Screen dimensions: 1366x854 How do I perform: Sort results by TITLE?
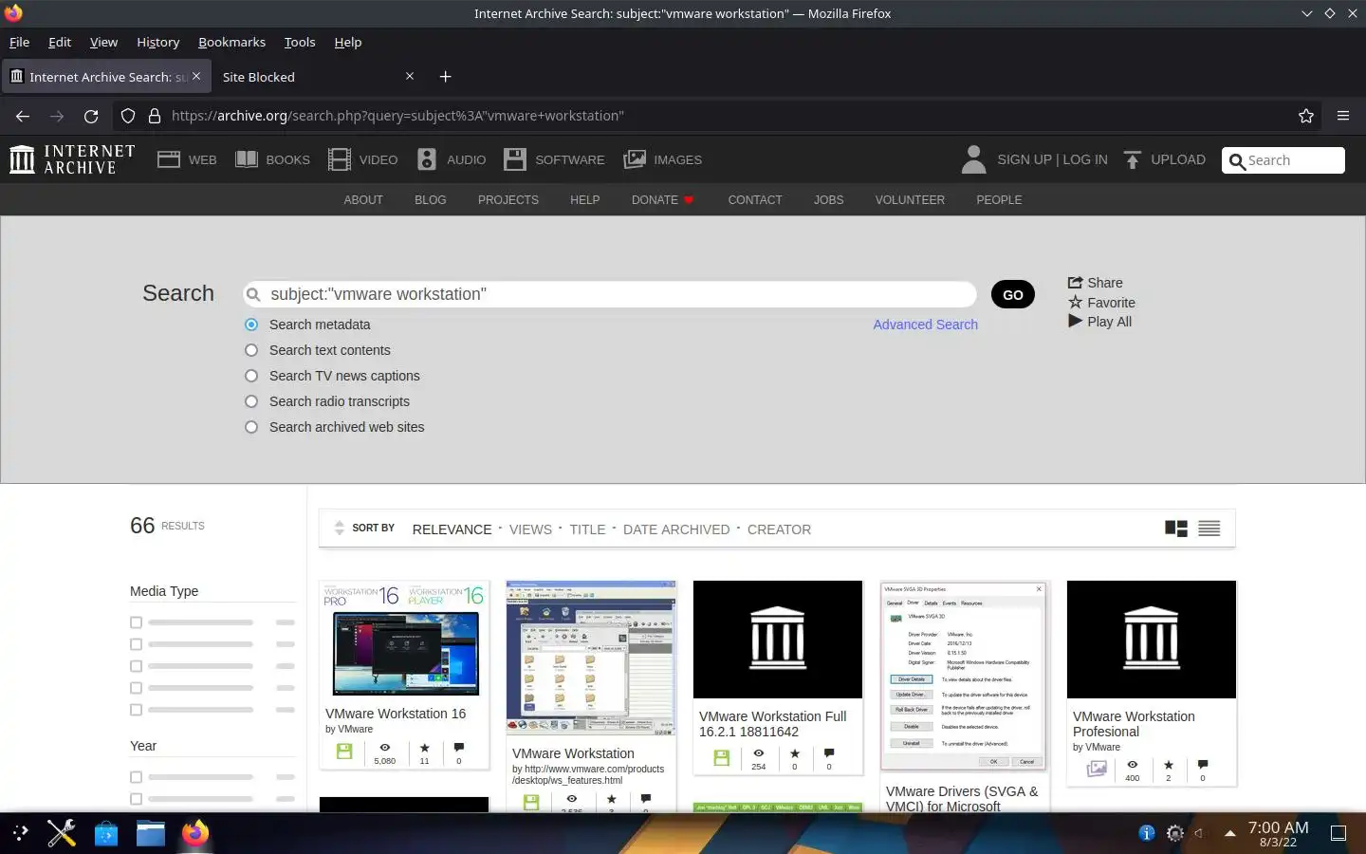point(587,529)
